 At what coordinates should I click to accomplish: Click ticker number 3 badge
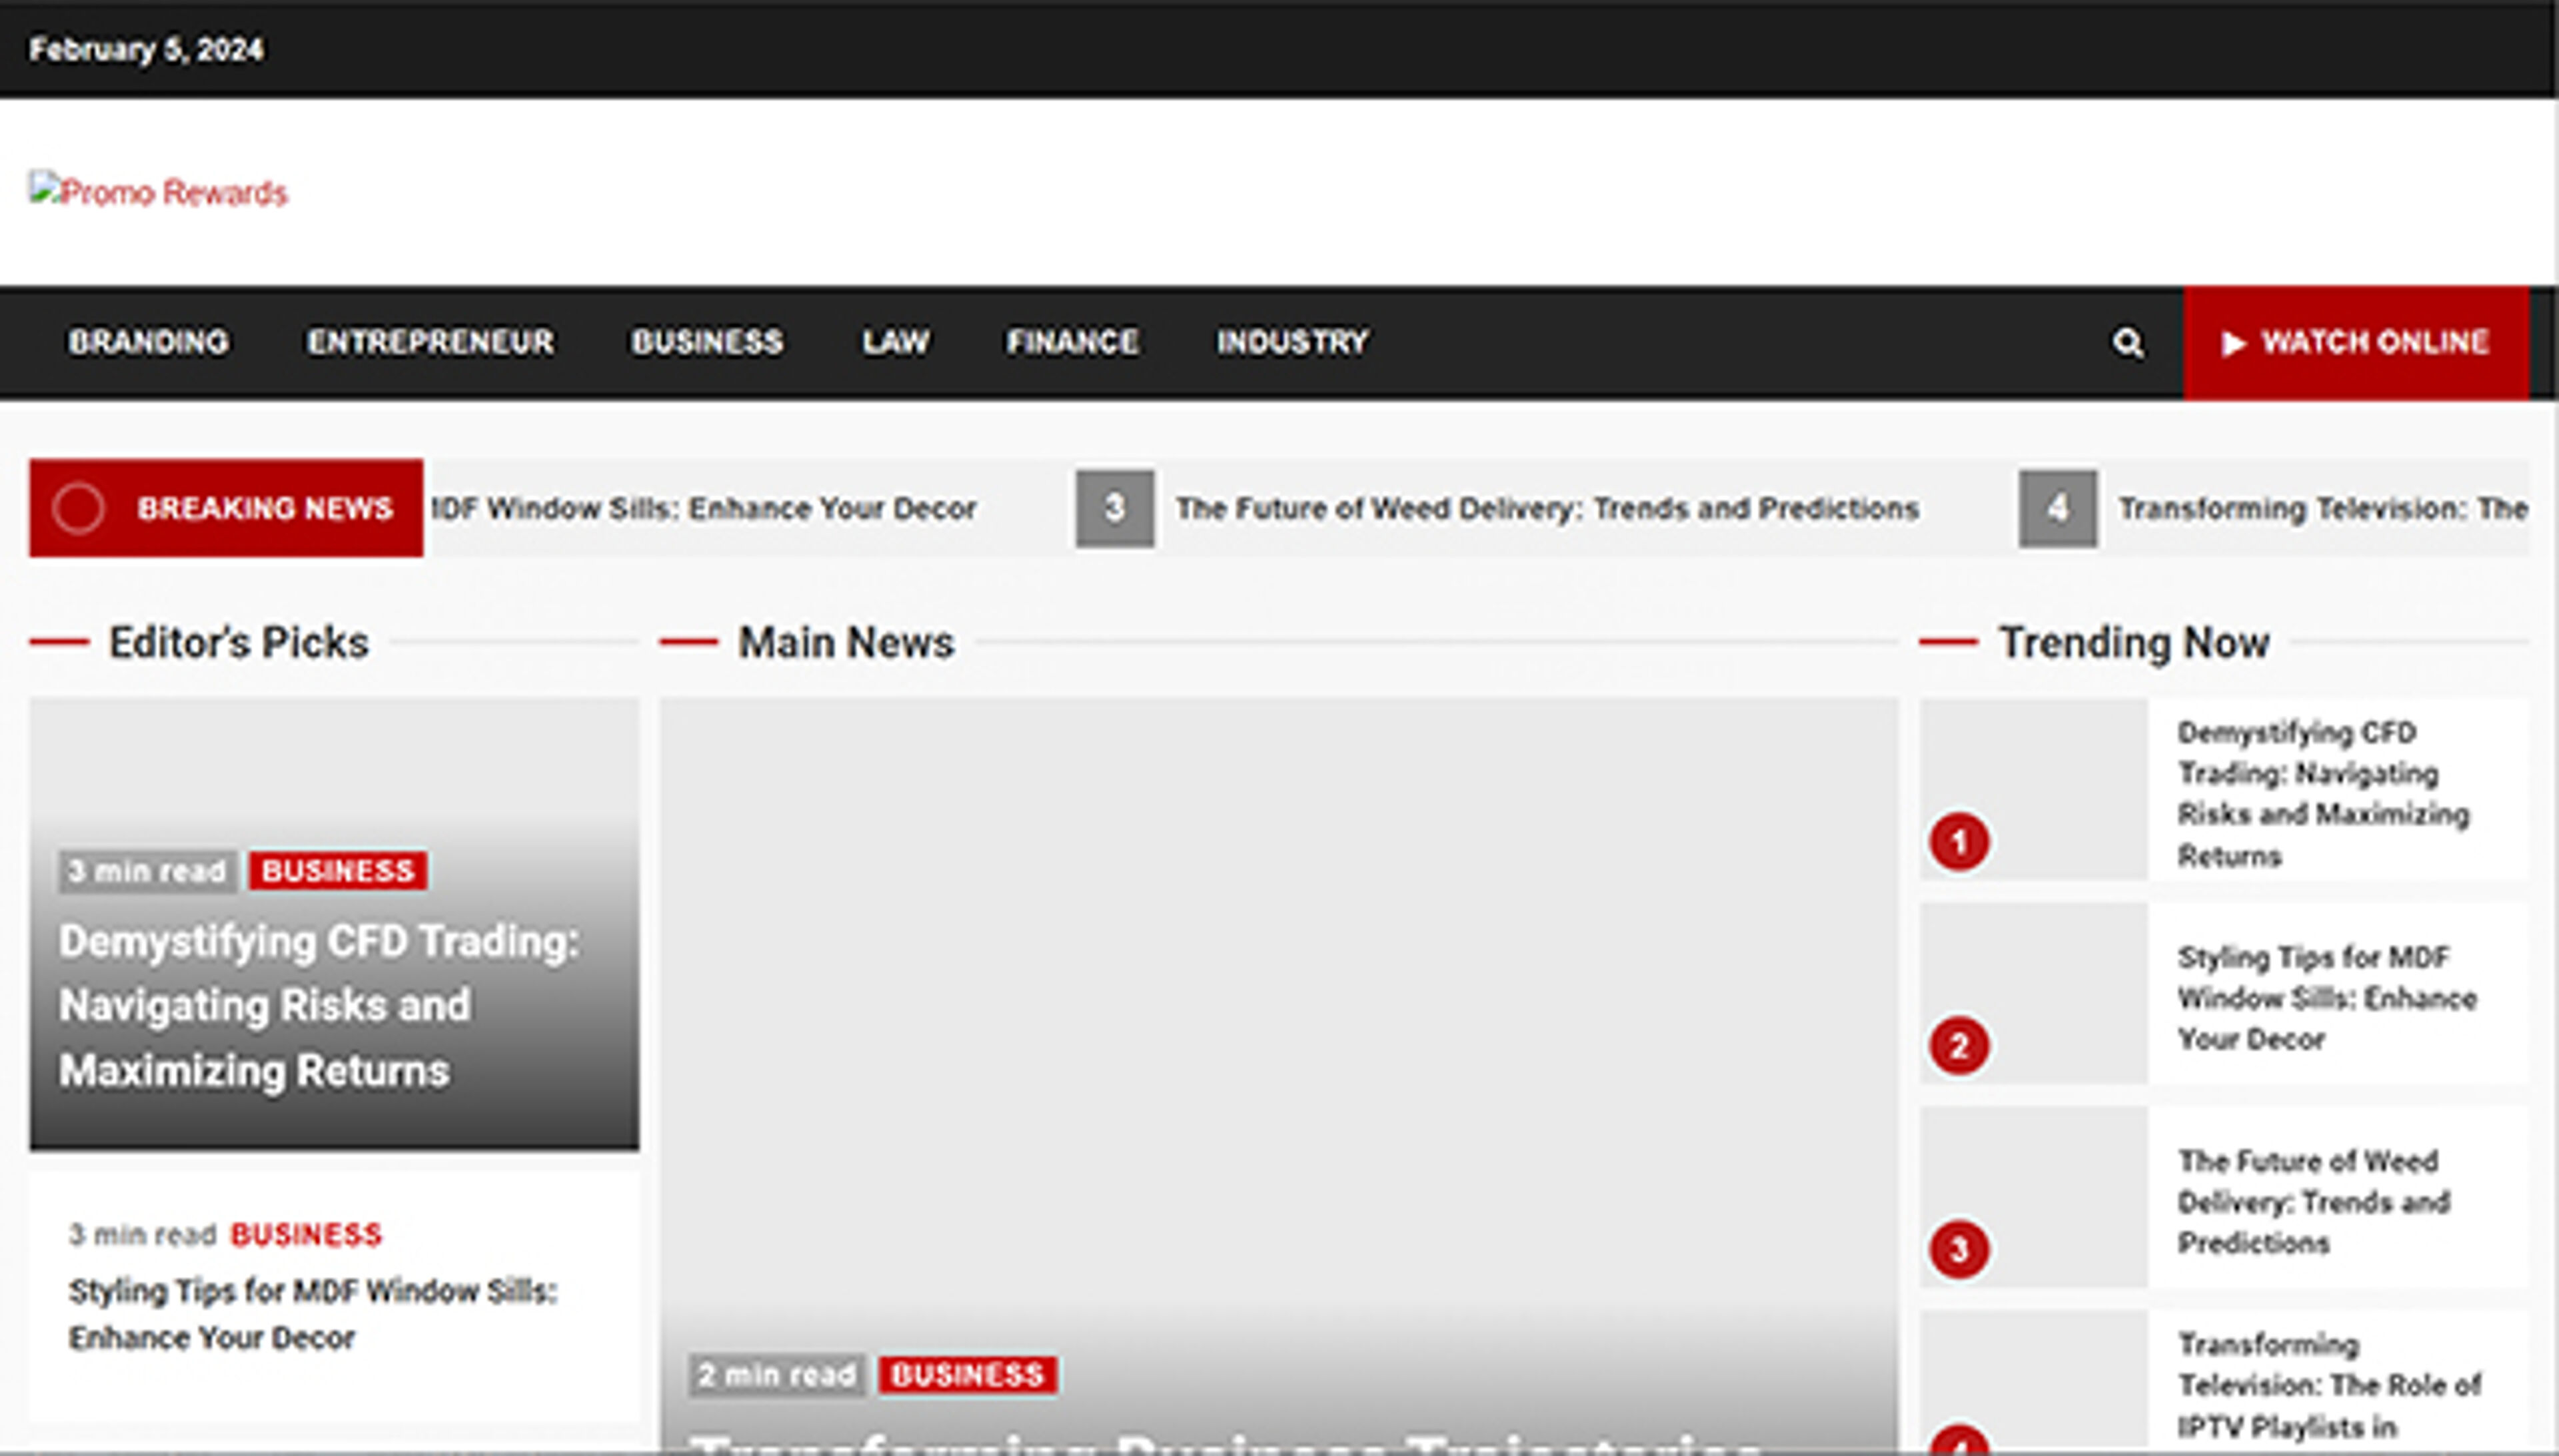pos(1114,508)
